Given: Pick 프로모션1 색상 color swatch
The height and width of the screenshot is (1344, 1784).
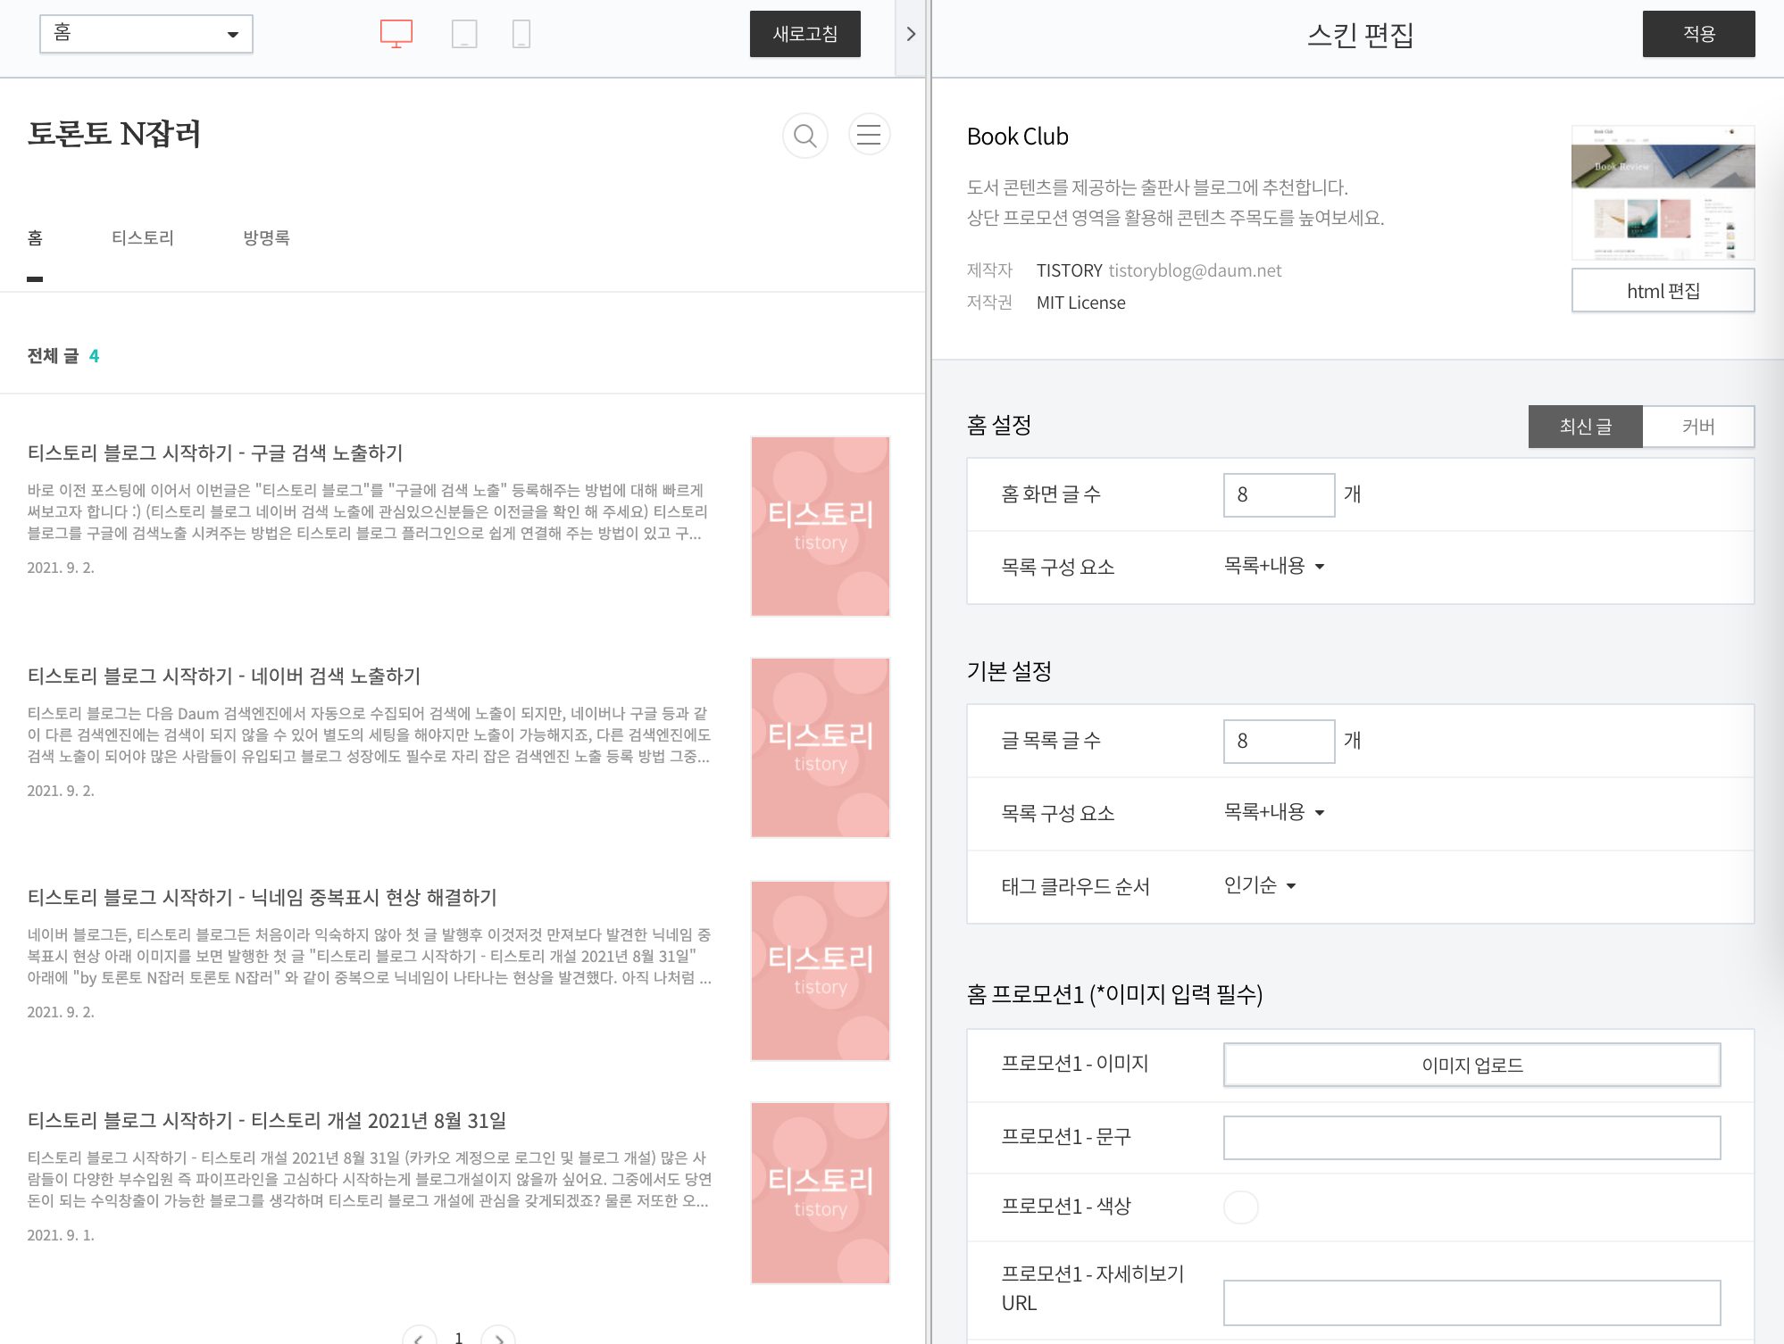Looking at the screenshot, I should [x=1240, y=1207].
